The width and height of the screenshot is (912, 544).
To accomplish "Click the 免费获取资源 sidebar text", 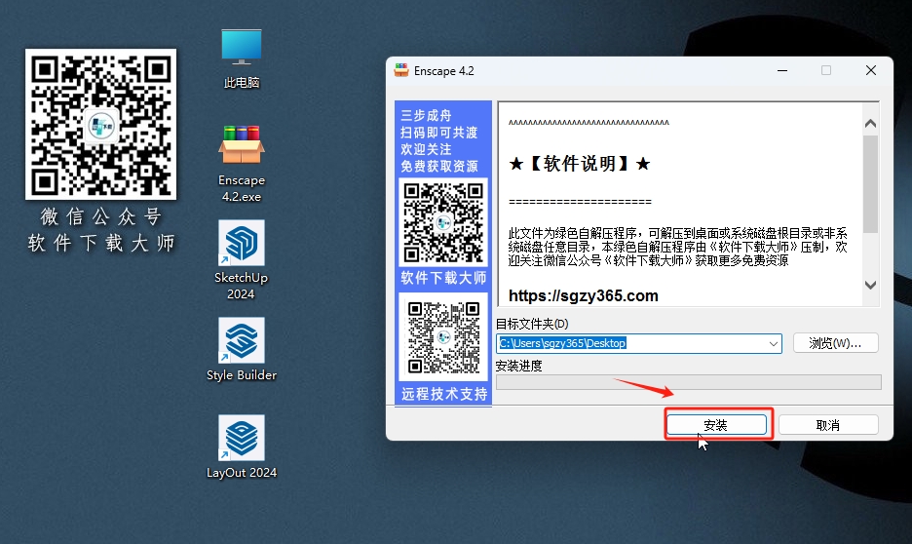I will [439, 167].
